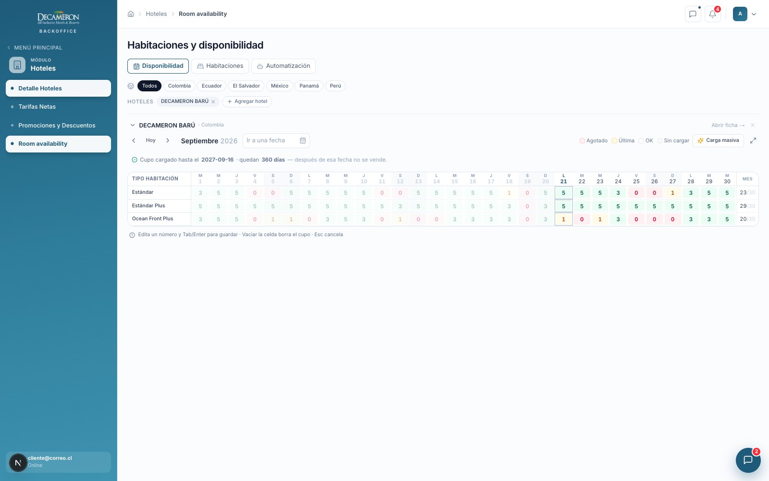
Task: Switch to the Automatización tab
Action: click(x=284, y=66)
